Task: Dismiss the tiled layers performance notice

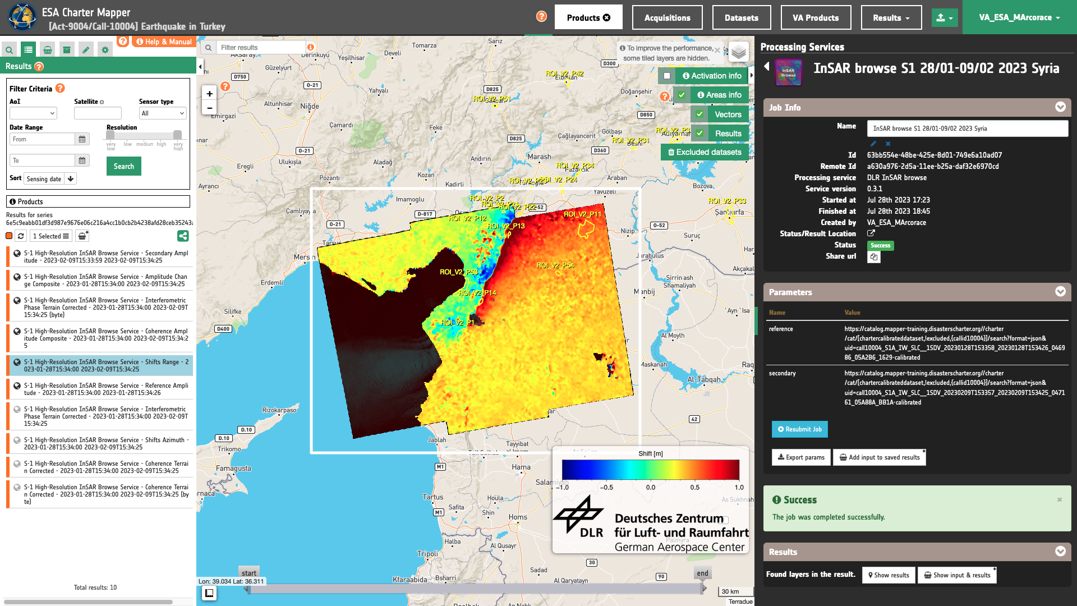Action: (x=717, y=50)
